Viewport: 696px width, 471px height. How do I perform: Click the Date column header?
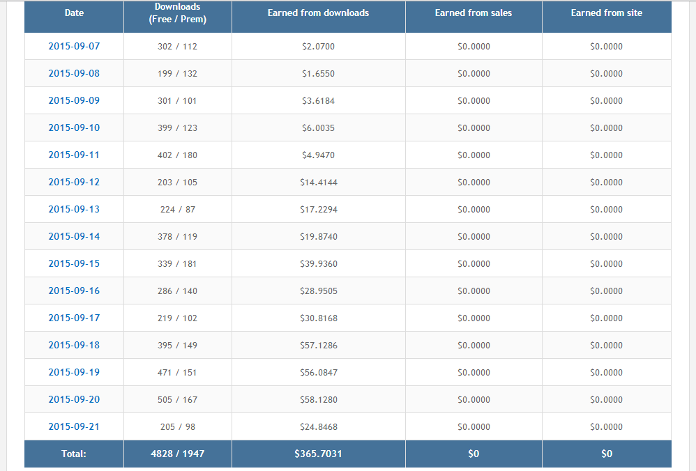tap(74, 13)
